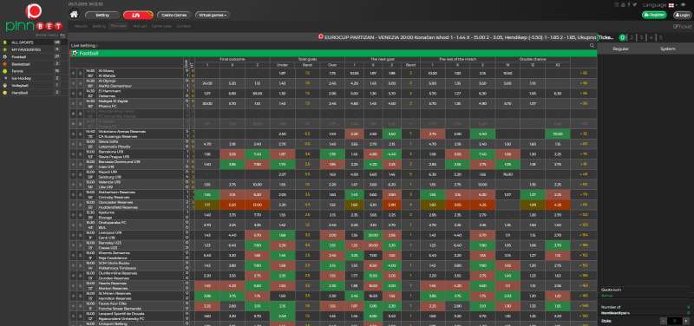Switch to the System ticket tab
The image size is (694, 326).
point(667,49)
